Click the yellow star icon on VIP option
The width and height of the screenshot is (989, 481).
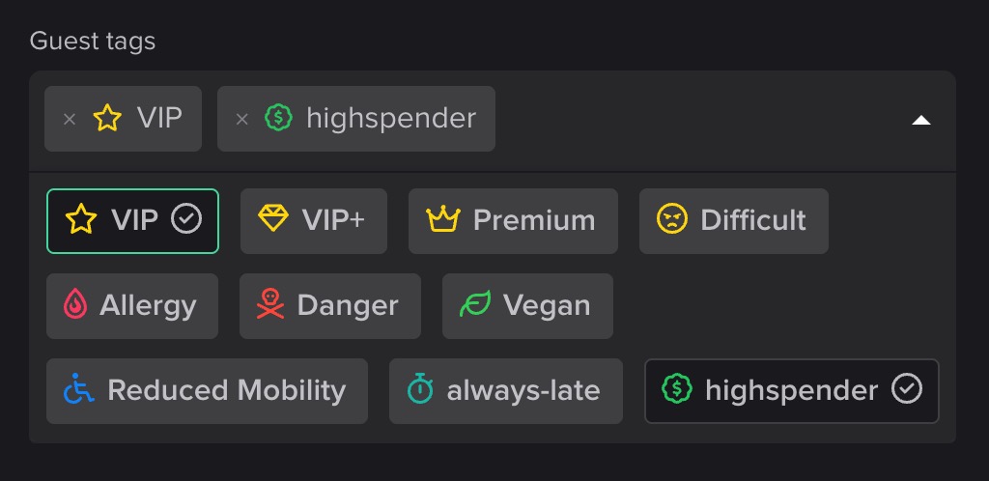point(81,220)
